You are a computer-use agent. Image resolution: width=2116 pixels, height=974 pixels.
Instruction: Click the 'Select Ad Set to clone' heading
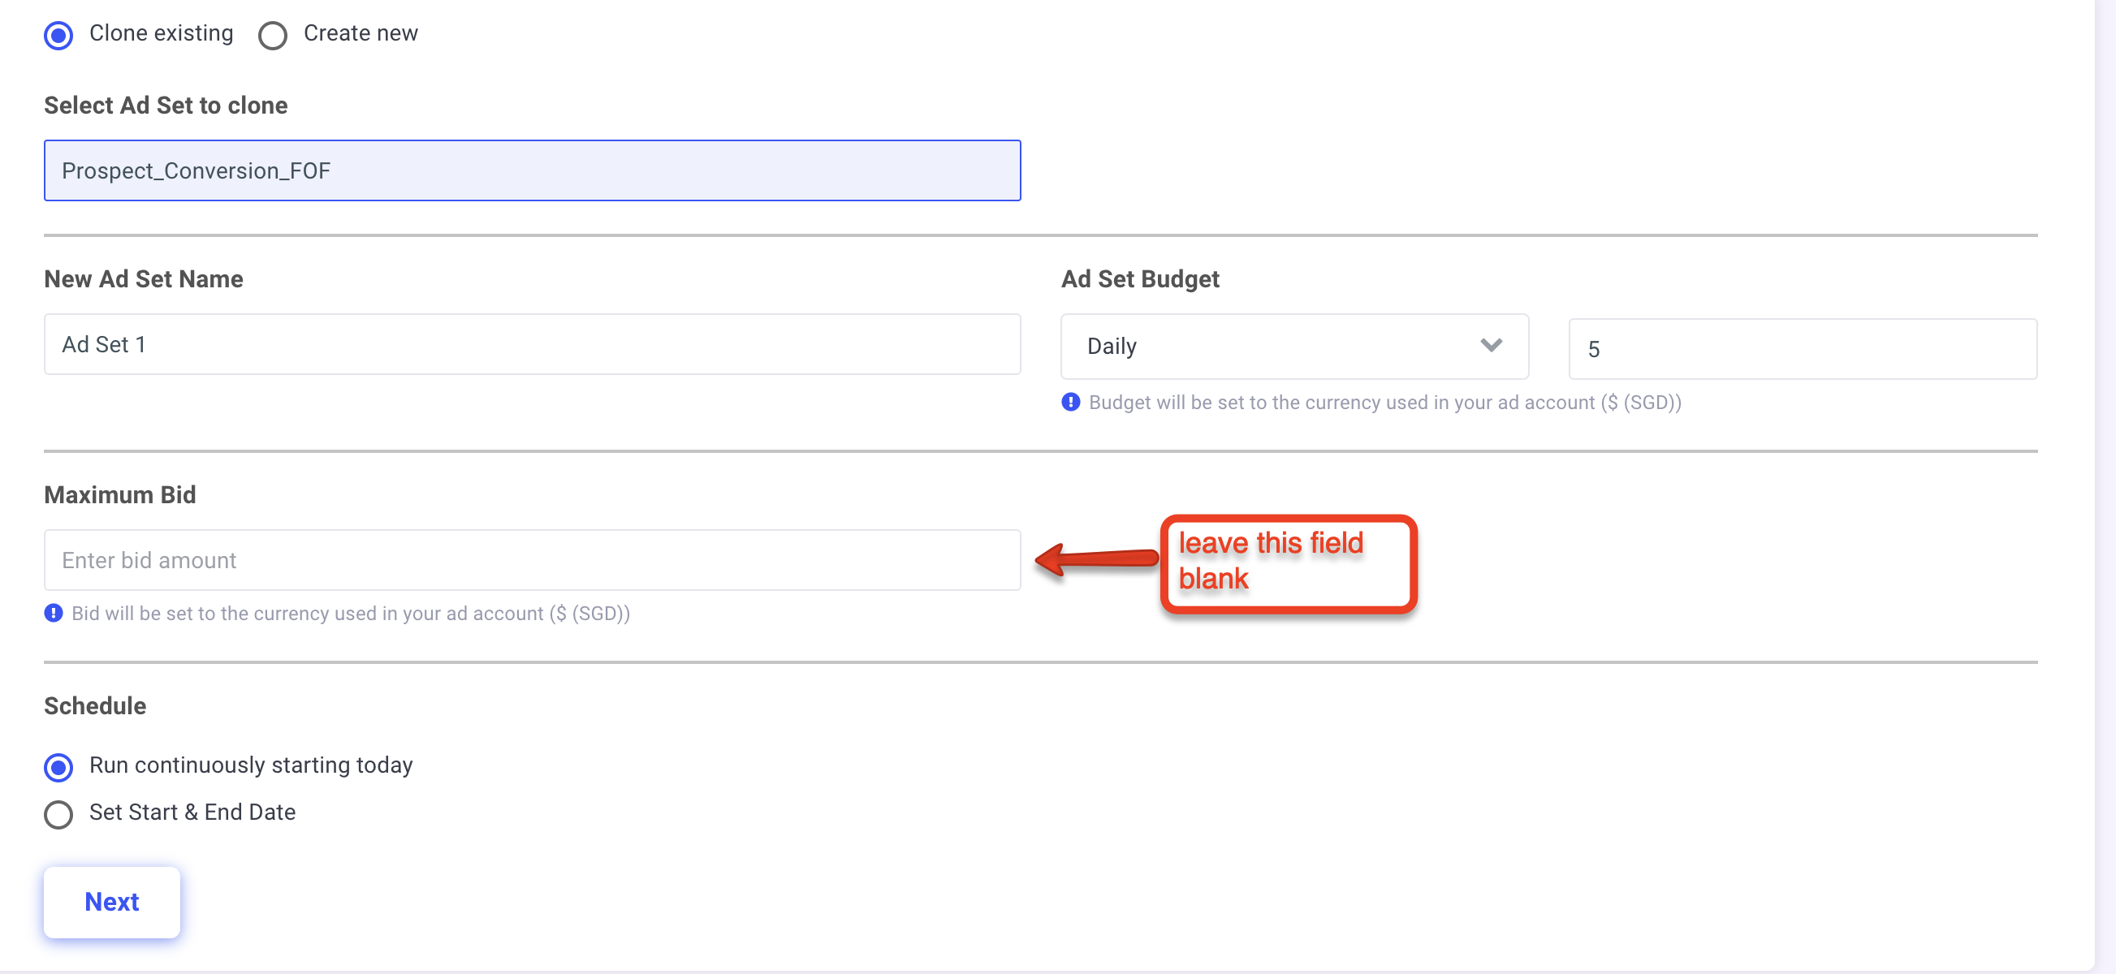click(166, 106)
